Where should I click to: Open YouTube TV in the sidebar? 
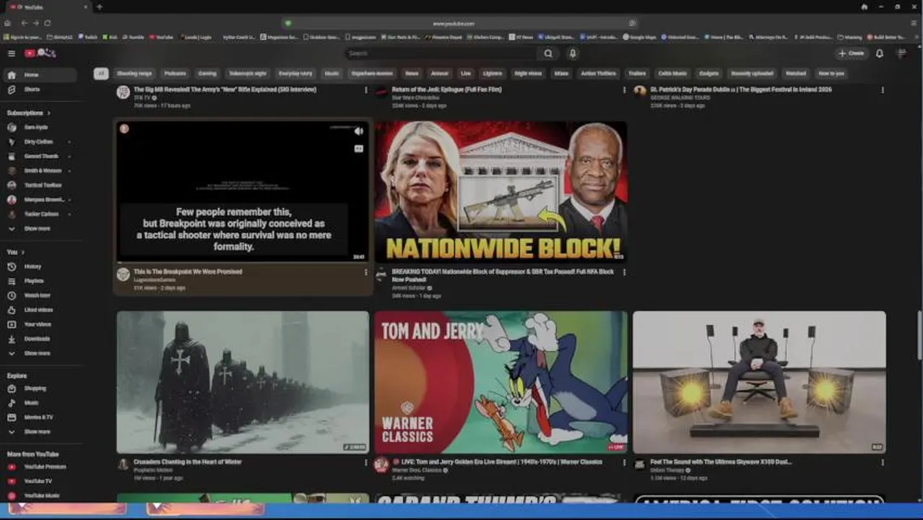tap(39, 481)
